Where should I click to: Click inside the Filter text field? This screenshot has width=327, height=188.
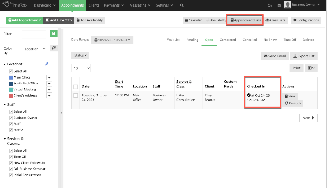tap(34, 34)
